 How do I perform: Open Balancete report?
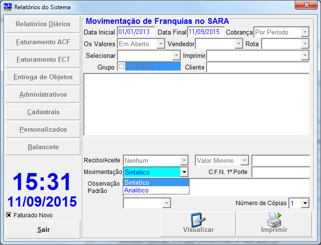[x=43, y=147]
